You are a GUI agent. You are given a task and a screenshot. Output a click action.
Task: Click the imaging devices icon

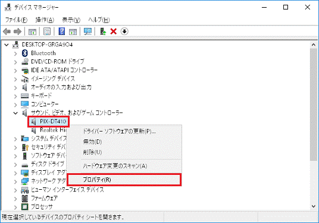[x=25, y=79]
